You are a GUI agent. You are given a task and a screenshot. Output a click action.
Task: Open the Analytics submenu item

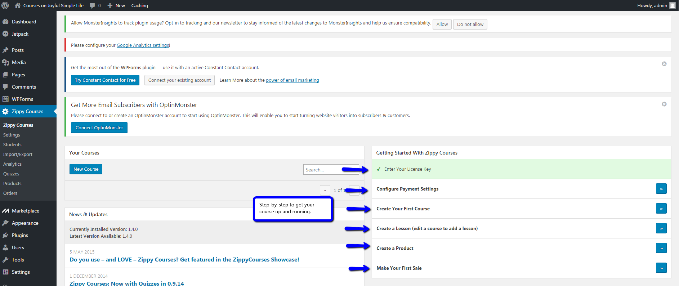tap(12, 164)
